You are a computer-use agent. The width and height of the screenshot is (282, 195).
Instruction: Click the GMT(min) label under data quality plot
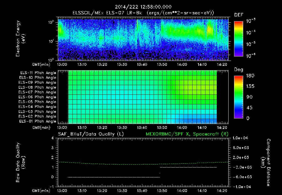point(41,191)
